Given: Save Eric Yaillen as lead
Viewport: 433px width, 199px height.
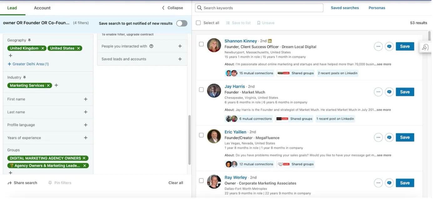Looking at the screenshot, I should [405, 138].
